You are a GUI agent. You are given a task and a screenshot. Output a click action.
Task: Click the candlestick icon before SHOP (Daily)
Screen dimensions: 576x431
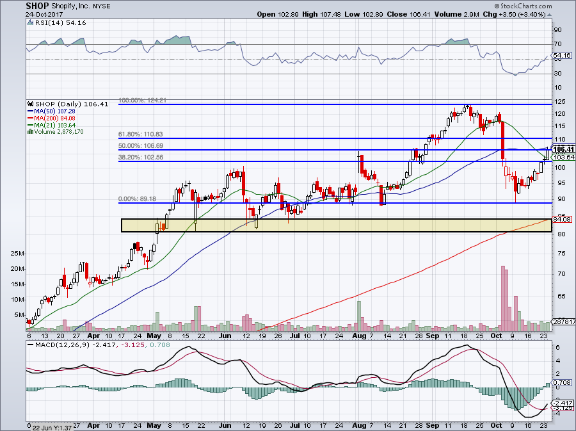[x=31, y=104]
